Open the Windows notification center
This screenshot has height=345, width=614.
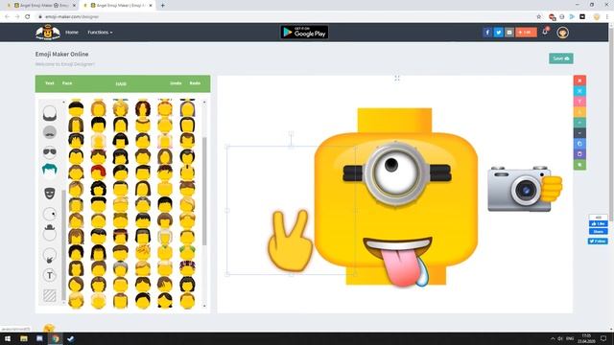(603, 338)
